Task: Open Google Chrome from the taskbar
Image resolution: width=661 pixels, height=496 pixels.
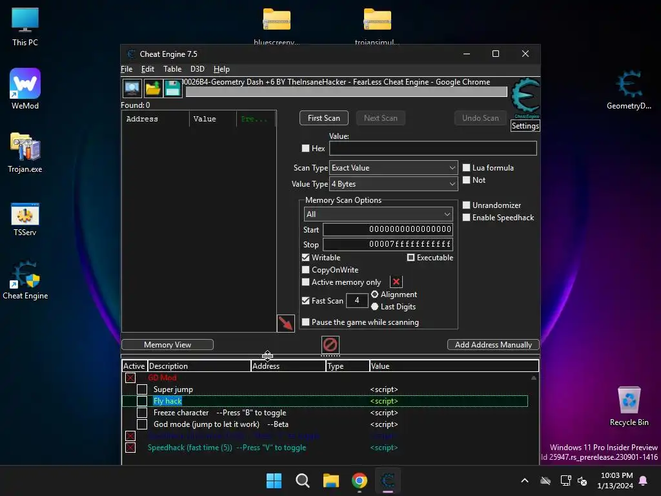Action: (x=360, y=480)
